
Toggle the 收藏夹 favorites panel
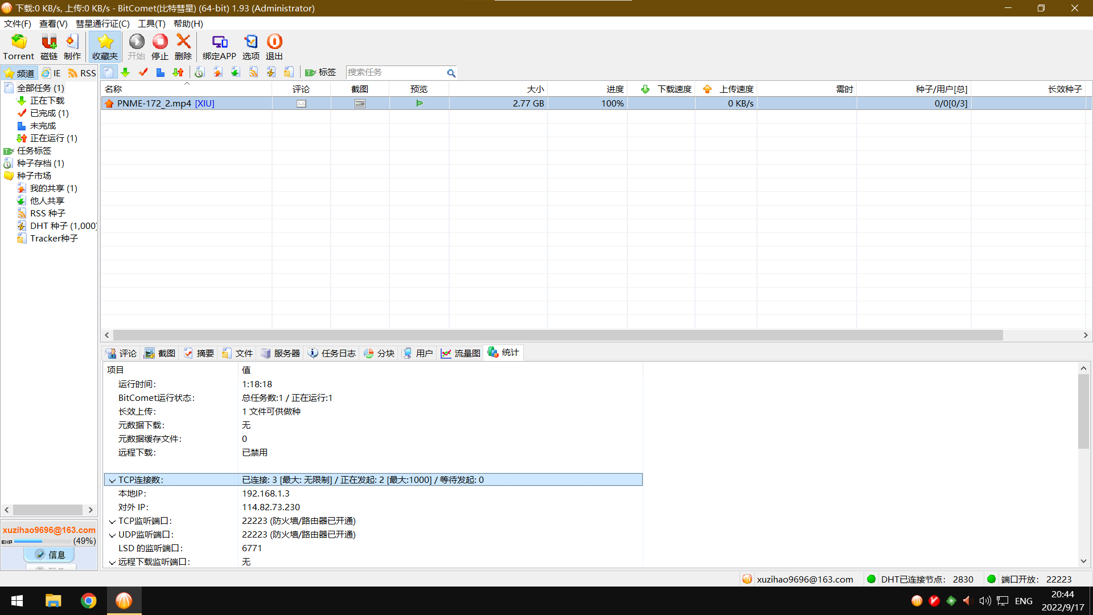(105, 47)
